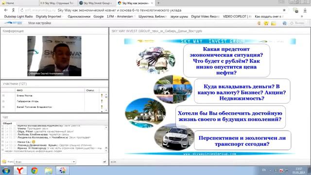Screen dimensions: 311x175
Task: Click the presenter webcam video
Action: tap(54, 56)
